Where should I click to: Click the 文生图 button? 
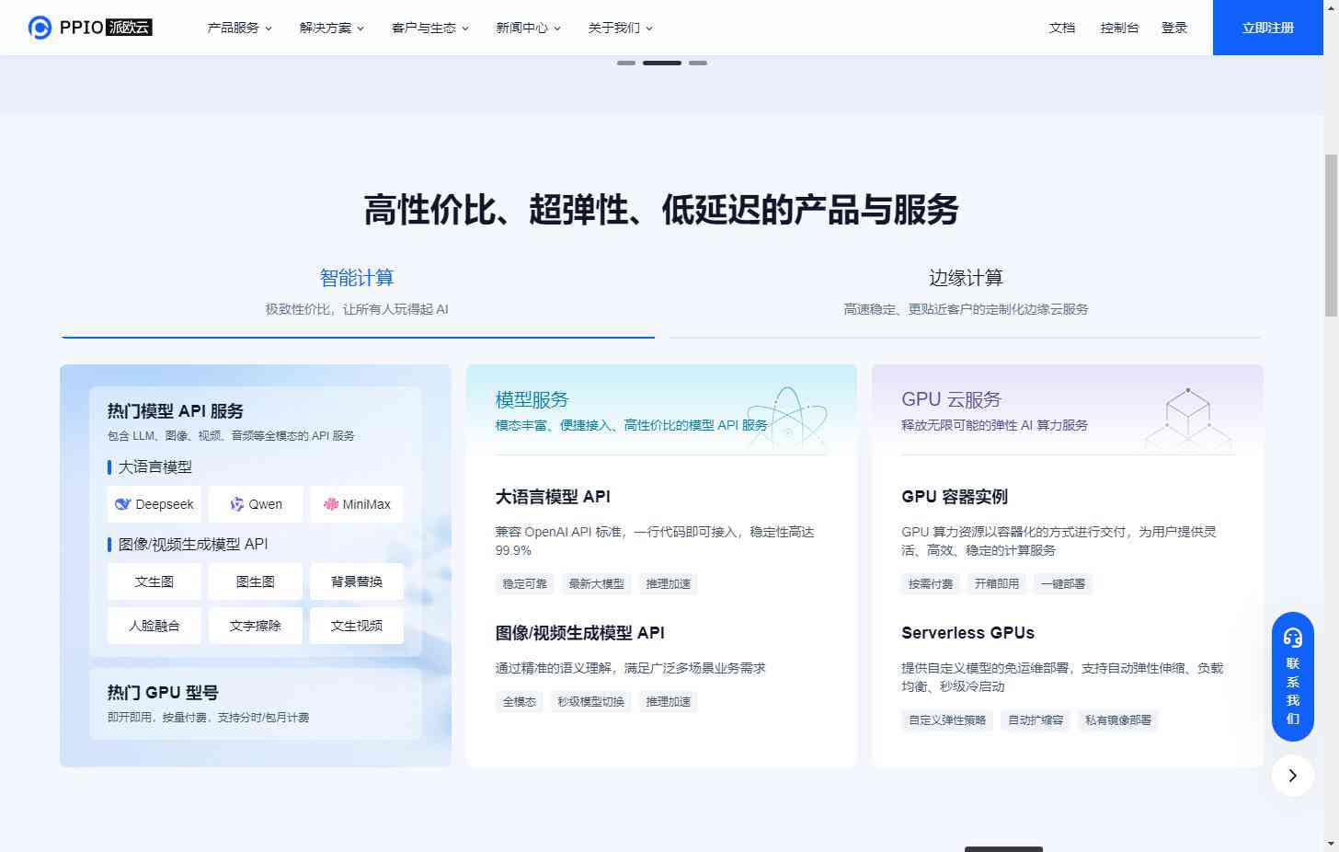[154, 581]
